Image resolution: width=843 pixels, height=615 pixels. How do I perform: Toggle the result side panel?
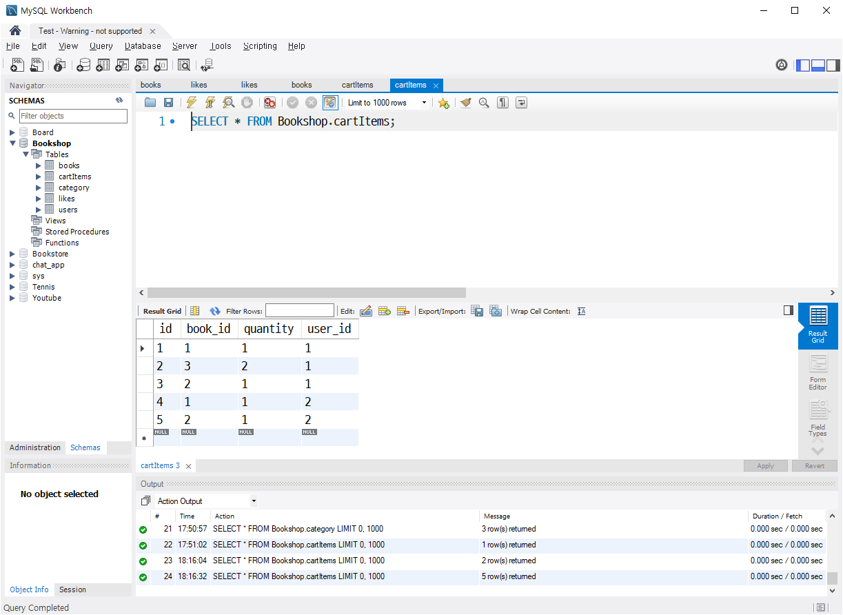[x=789, y=310]
